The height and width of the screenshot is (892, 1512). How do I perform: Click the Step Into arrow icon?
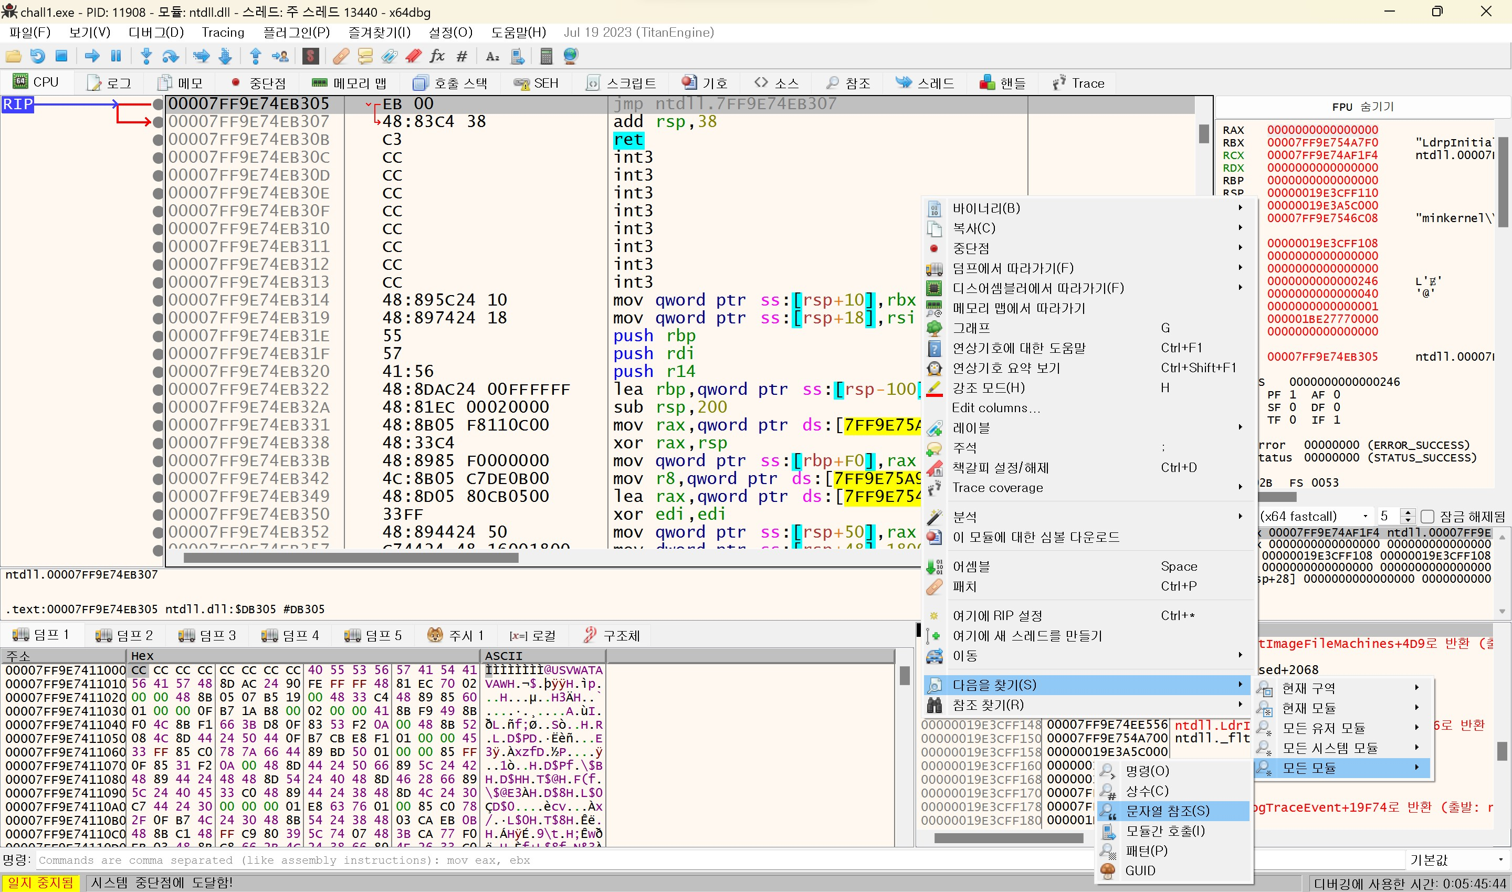146,56
